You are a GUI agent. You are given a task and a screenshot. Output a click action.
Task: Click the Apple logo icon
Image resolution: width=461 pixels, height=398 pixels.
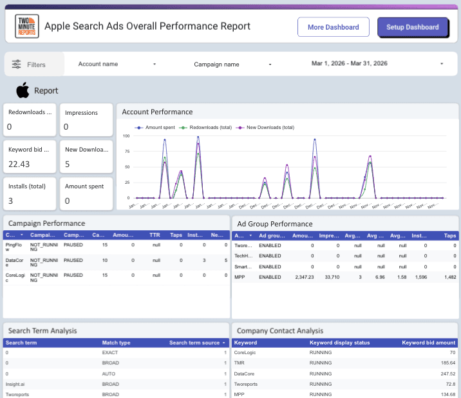23,90
